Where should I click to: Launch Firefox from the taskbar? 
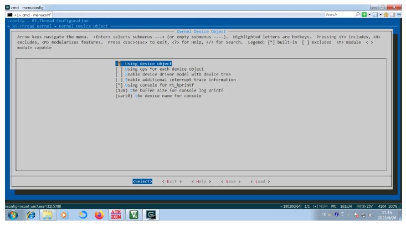click(x=99, y=215)
